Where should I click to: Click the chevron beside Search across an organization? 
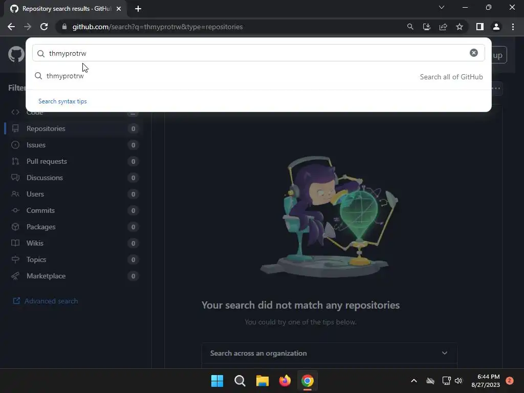(x=445, y=353)
